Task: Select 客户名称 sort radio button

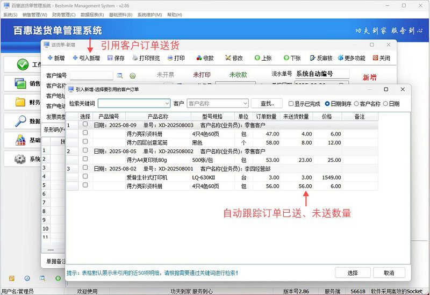Action: coord(356,103)
